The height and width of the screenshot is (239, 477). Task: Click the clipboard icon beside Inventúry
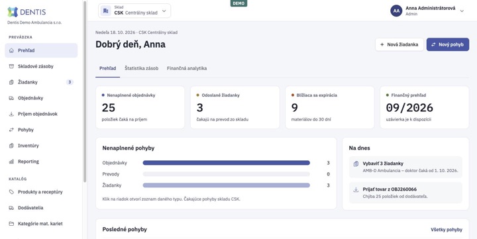tap(11, 146)
